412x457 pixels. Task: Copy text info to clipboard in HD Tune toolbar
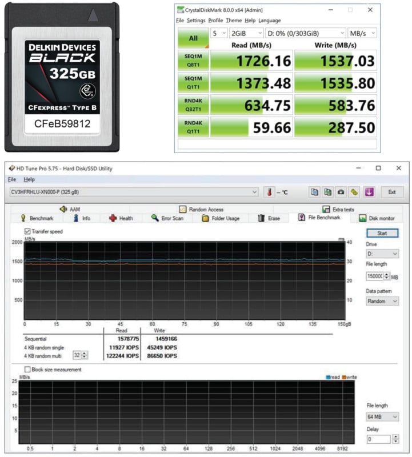point(314,193)
